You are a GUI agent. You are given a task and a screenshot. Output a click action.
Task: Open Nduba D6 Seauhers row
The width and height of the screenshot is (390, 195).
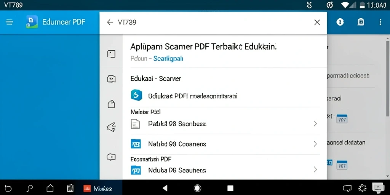(225, 170)
